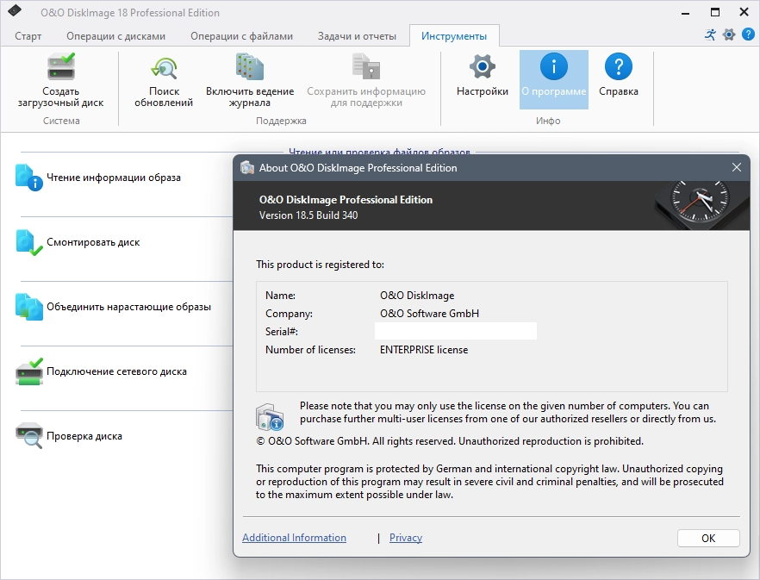Select Проверка диска entry text
Screen dimensions: 760x580
(84, 436)
